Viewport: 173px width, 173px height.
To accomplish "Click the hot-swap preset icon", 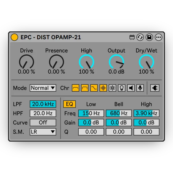I will tap(140, 37).
